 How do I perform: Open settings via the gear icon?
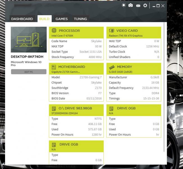tap(145, 6)
